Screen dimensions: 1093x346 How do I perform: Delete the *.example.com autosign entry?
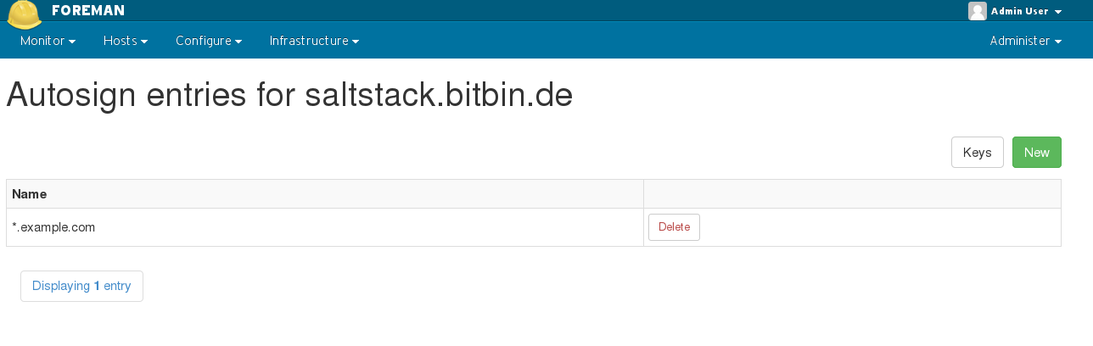point(674,227)
